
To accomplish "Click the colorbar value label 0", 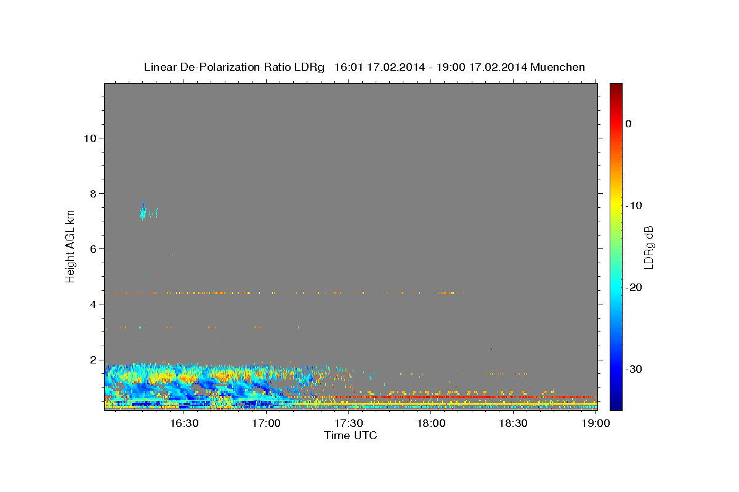I will (x=628, y=124).
